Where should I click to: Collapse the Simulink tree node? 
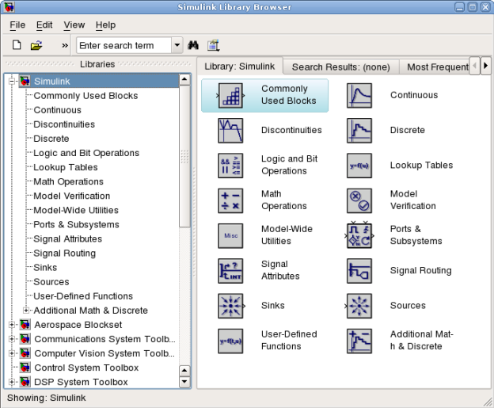(x=12, y=82)
